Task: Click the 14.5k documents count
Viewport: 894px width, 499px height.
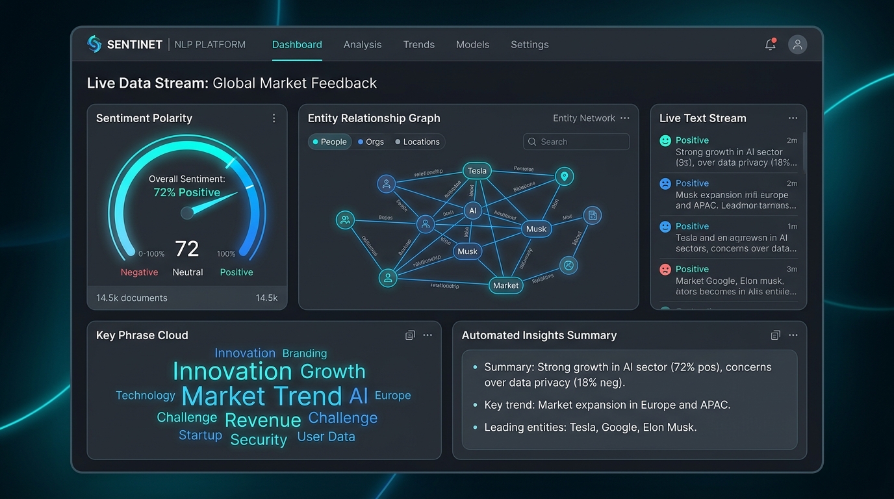Action: (132, 298)
